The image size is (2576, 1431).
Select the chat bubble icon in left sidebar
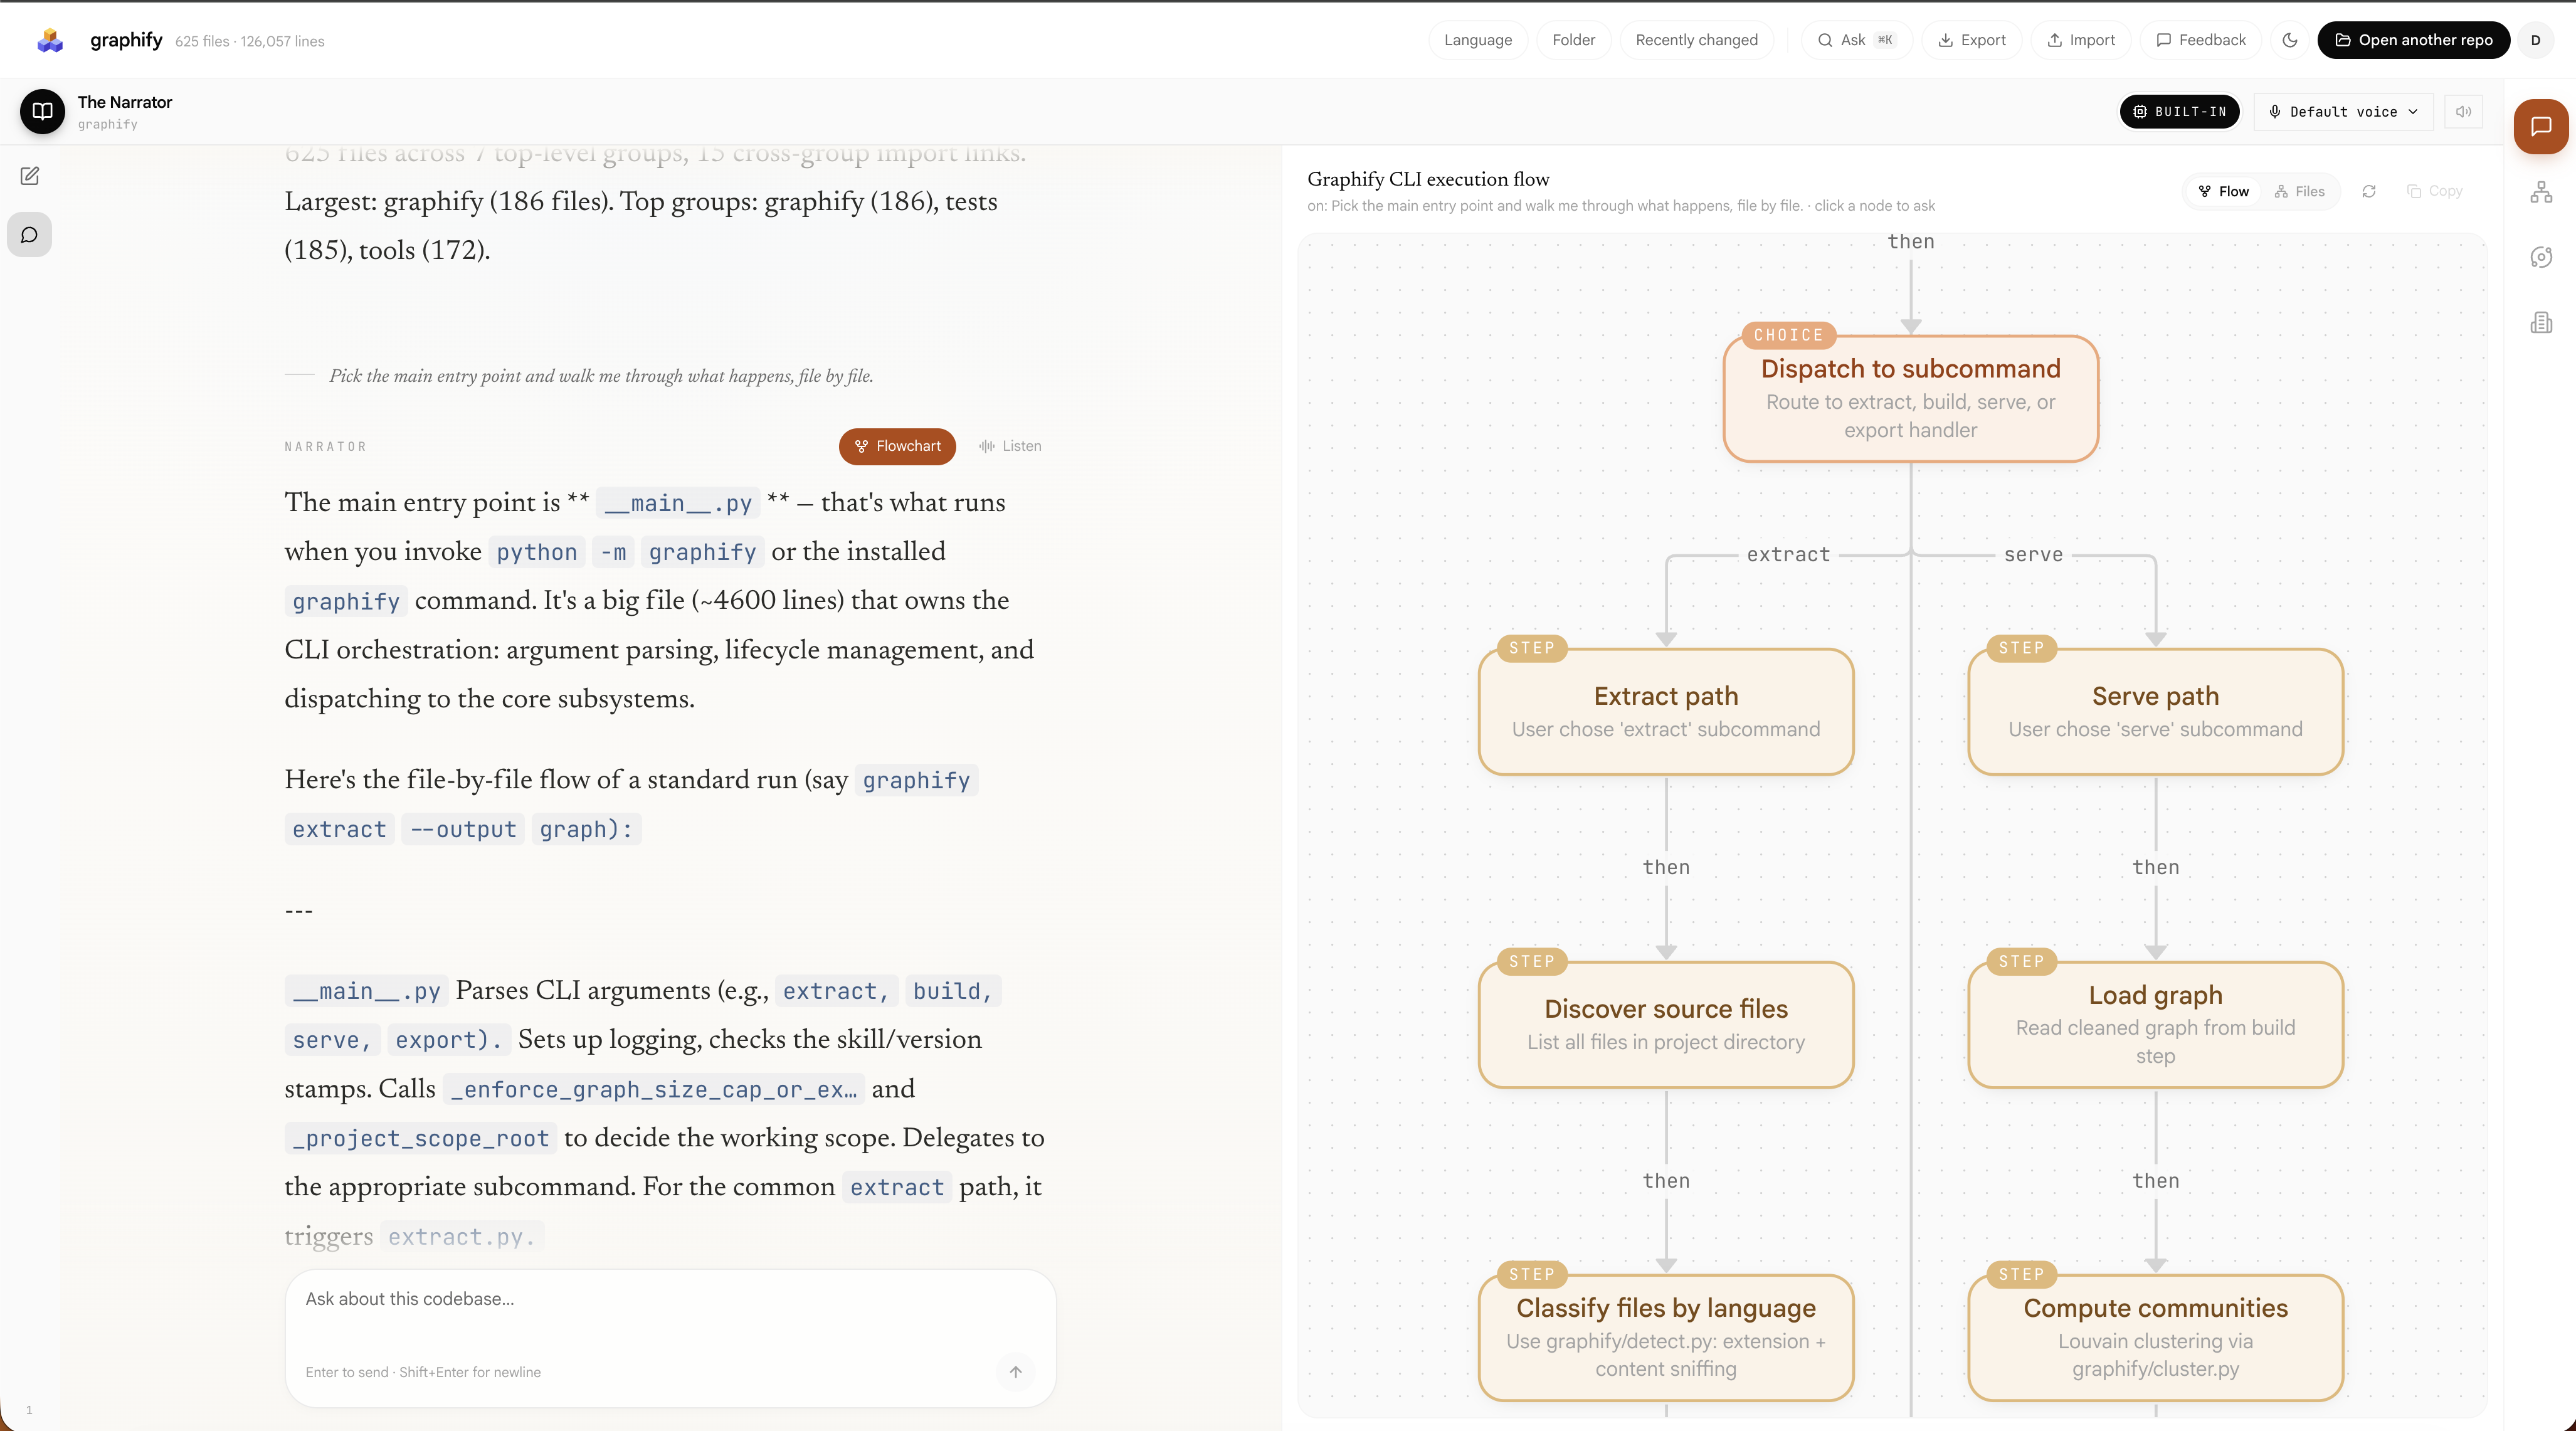point(30,235)
